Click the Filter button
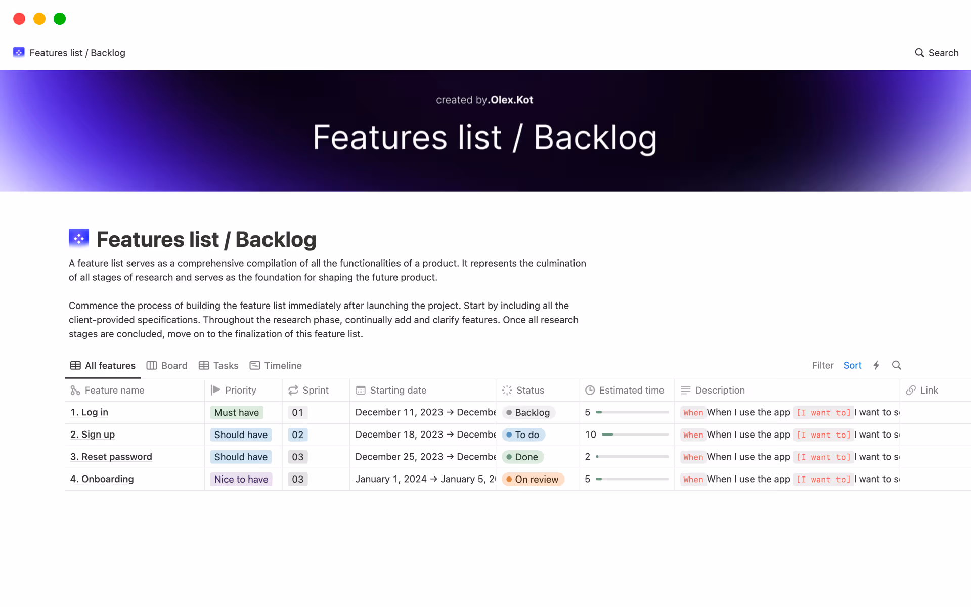 (822, 365)
